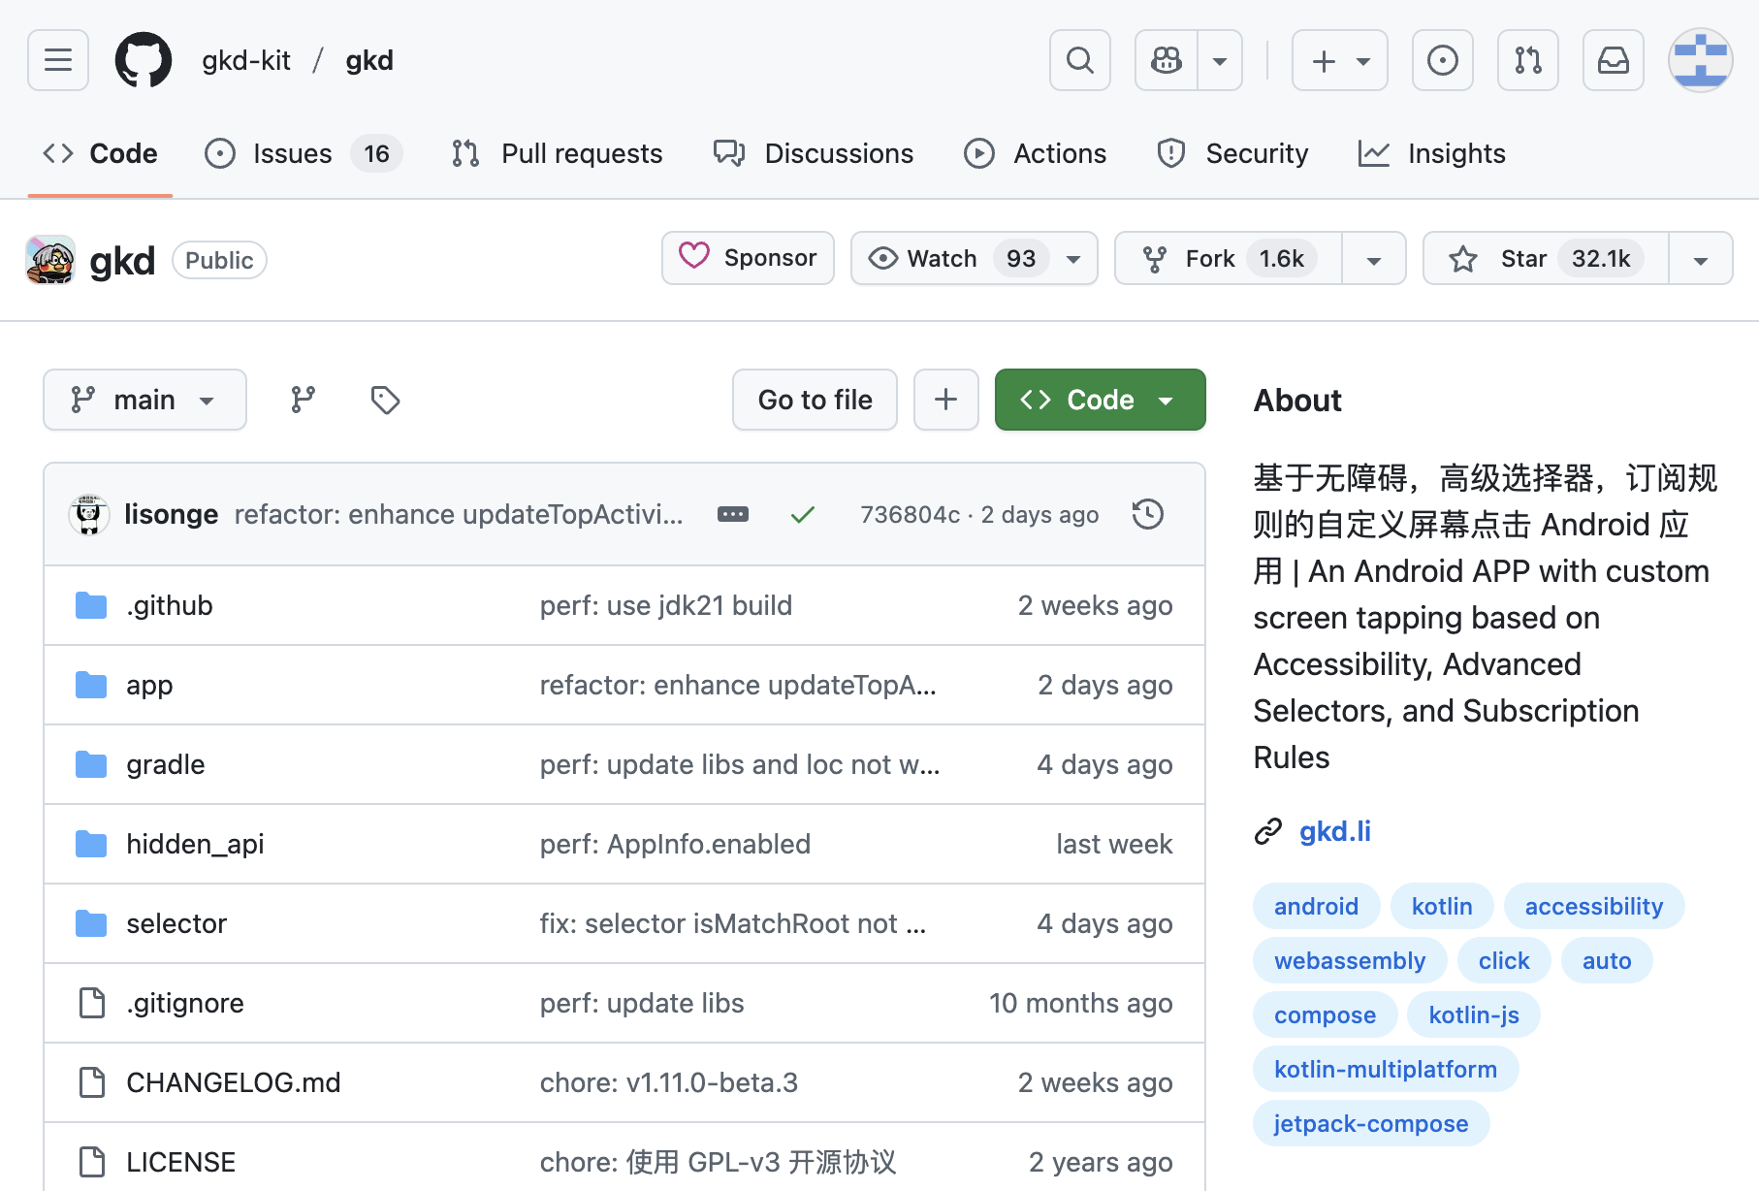Click the green check status icon

pyautogui.click(x=802, y=515)
